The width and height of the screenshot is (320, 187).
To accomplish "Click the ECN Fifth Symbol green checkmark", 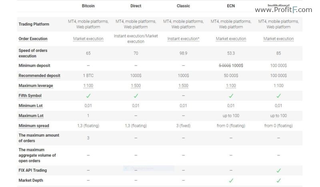I will [231, 96].
